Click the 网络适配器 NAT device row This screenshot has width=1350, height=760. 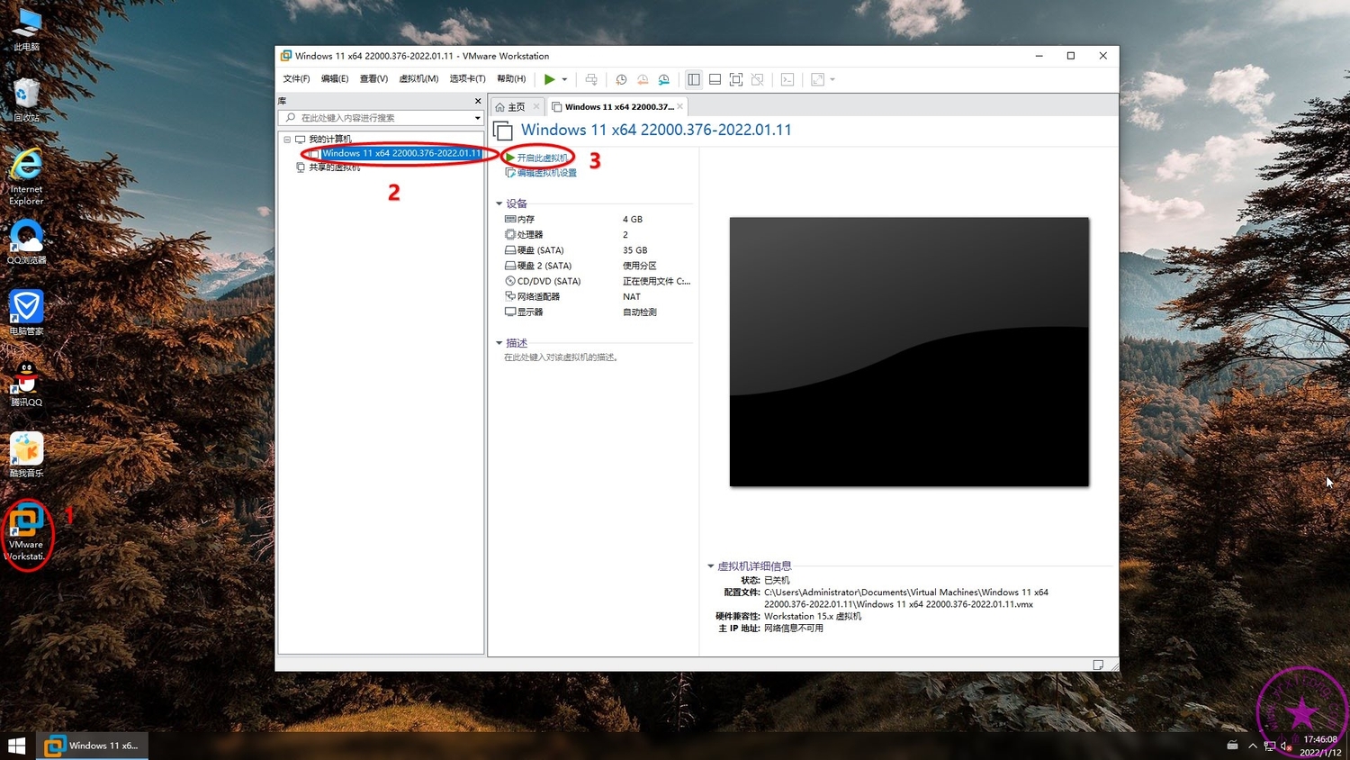598,296
